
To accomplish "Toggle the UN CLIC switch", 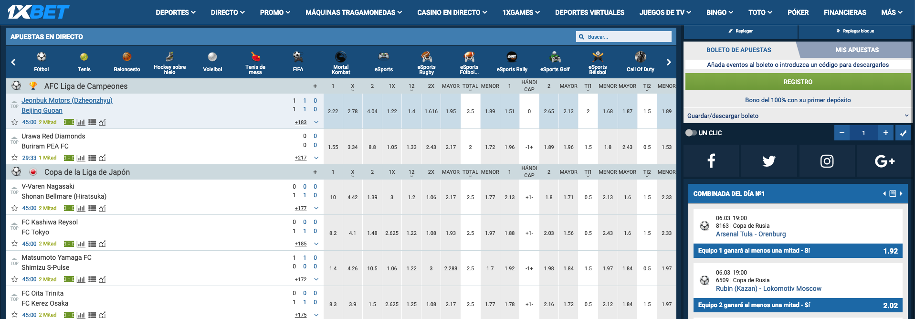I will (691, 133).
